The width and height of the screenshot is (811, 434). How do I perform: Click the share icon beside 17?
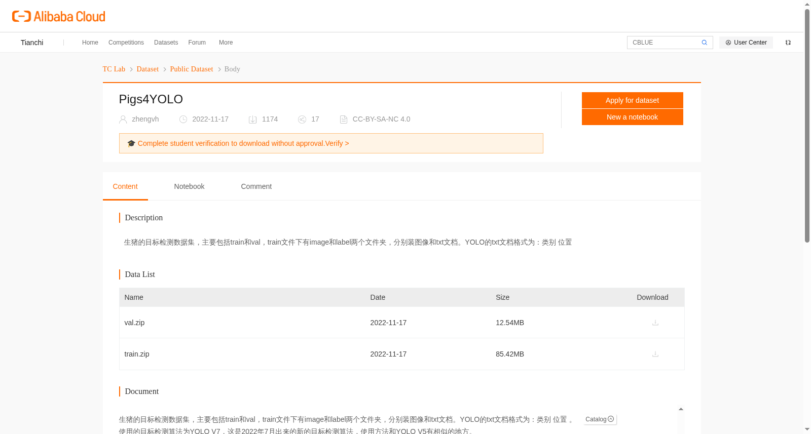(x=302, y=120)
